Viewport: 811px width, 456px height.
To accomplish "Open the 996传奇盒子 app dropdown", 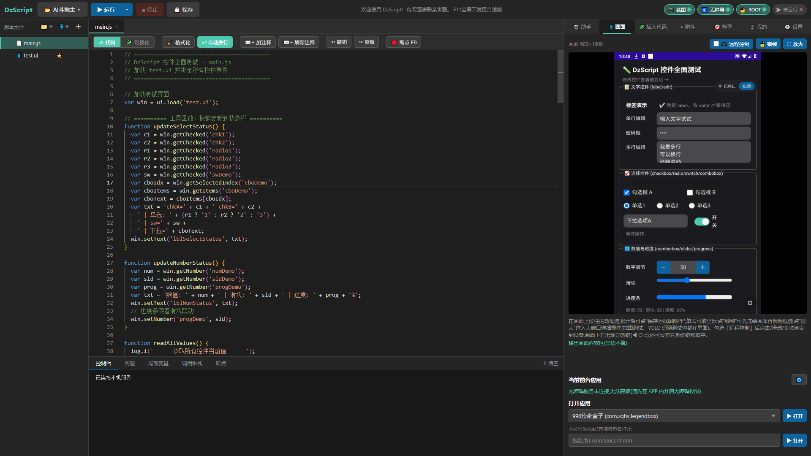I will [674, 416].
